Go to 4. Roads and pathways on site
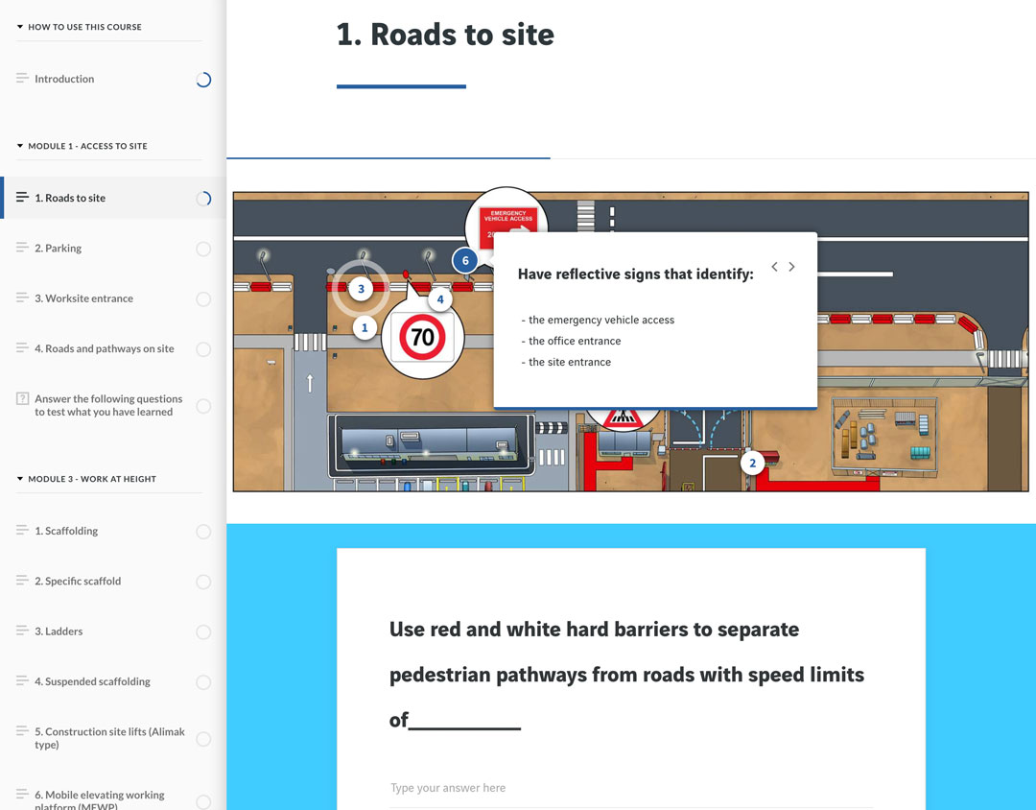Viewport: 1036px width, 810px height. pyautogui.click(x=113, y=349)
